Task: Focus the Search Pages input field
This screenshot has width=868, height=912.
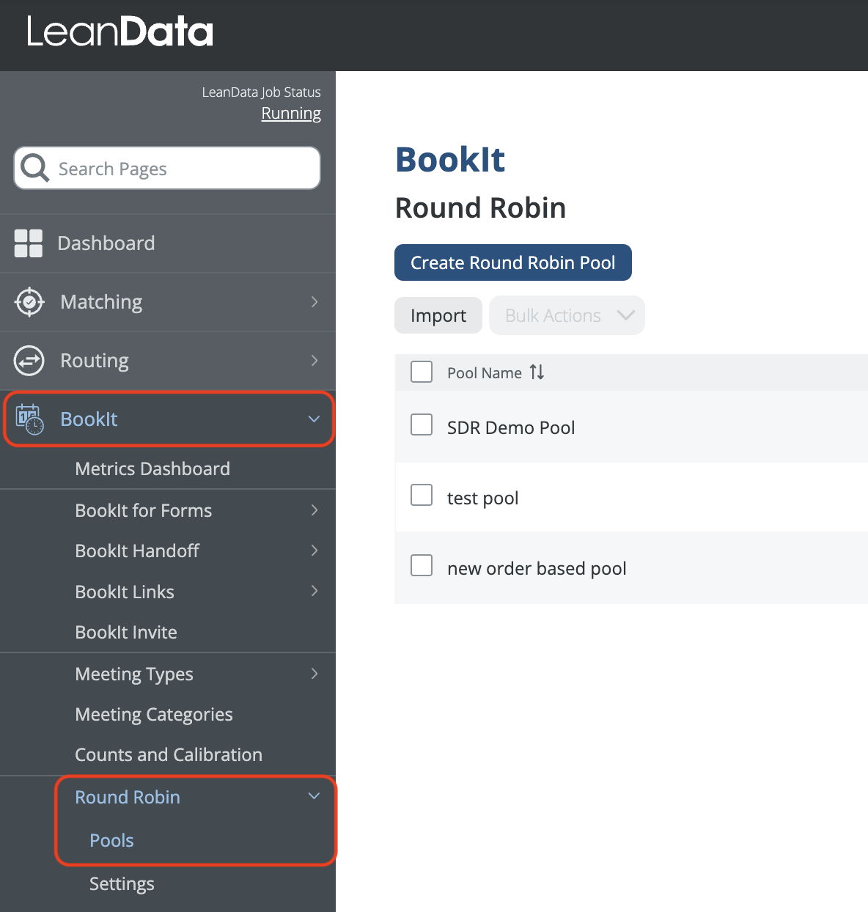Action: pyautogui.click(x=167, y=168)
